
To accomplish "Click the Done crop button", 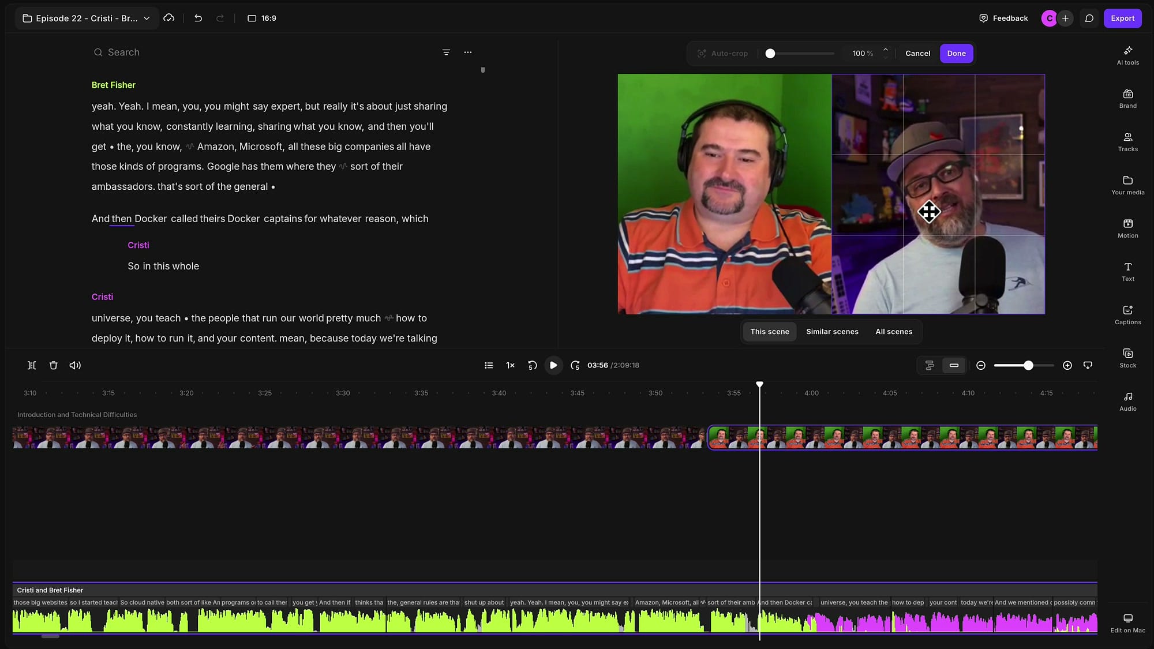I will tap(956, 53).
